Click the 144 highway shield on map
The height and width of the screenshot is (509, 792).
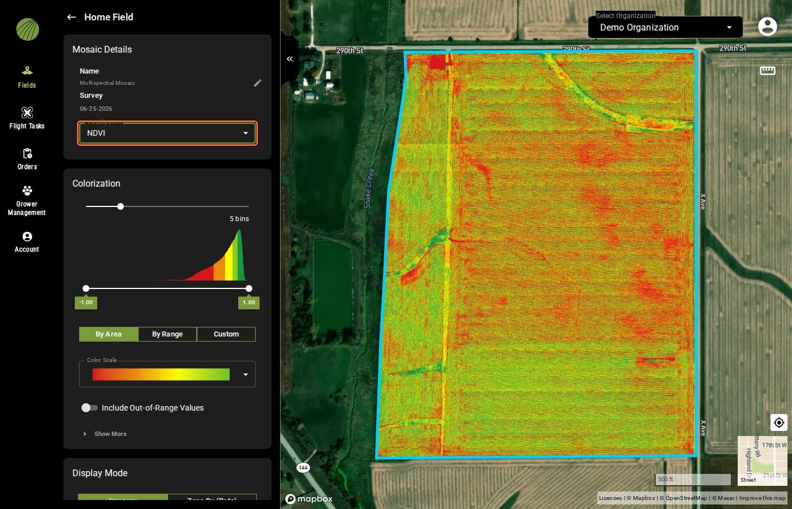[303, 468]
